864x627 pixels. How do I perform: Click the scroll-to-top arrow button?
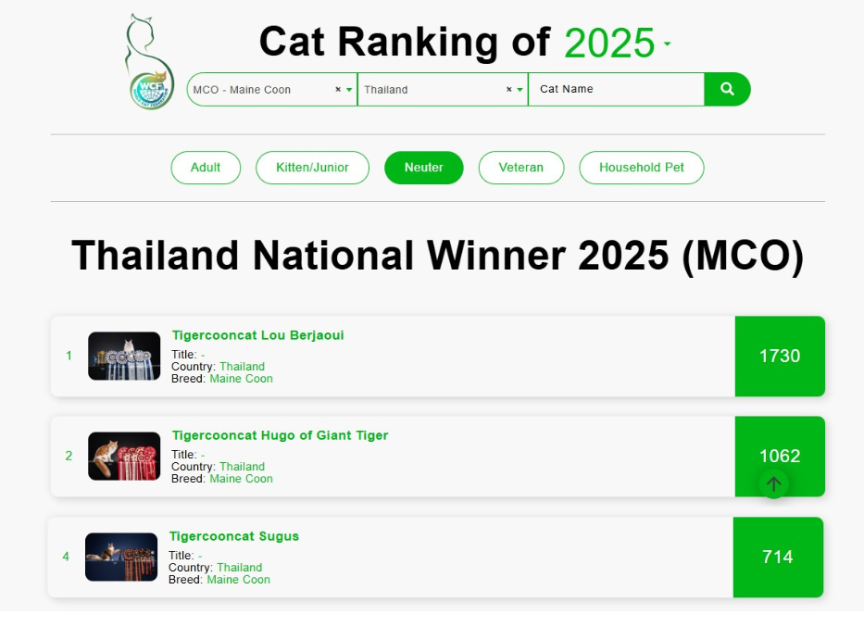click(x=773, y=483)
